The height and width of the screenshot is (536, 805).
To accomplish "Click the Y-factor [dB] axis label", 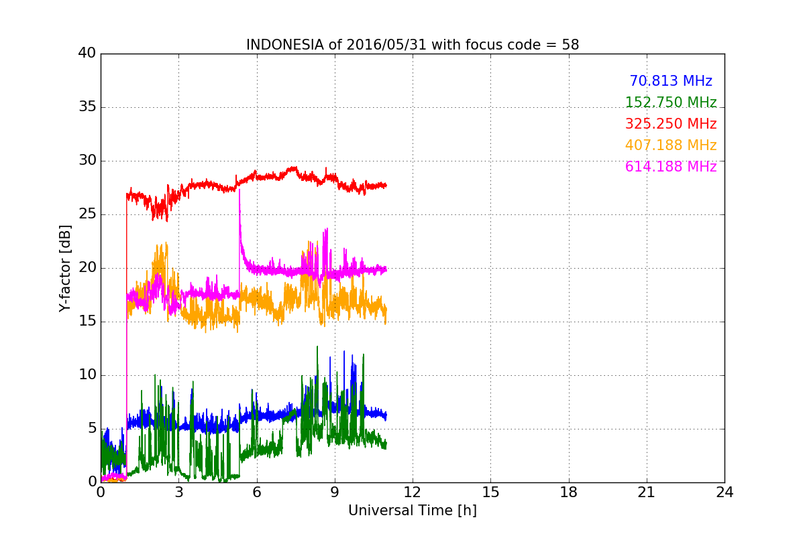I will pyautogui.click(x=65, y=268).
